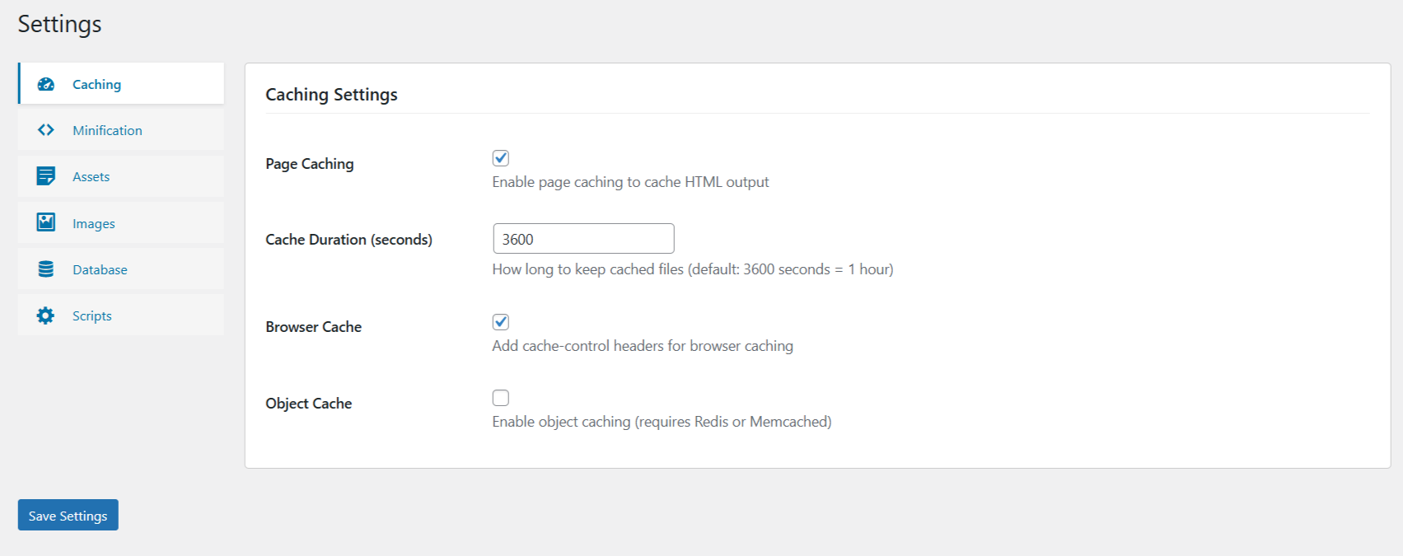This screenshot has height=556, width=1403.
Task: Enable the Object Cache checkbox
Action: click(501, 398)
